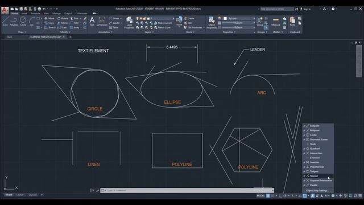This screenshot has width=364, height=205.
Task: Expand the Block panel
Action: pyautogui.click(x=191, y=32)
